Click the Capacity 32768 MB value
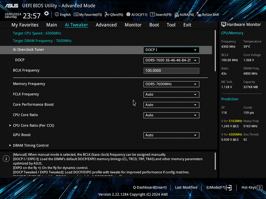 point(250,87)
